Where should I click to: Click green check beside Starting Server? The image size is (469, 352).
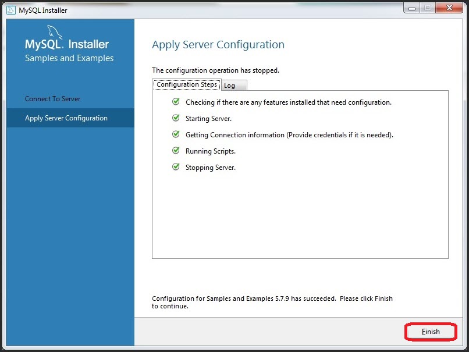pos(176,118)
